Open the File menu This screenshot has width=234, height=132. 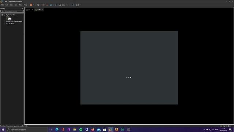(x=3, y=5)
